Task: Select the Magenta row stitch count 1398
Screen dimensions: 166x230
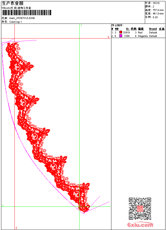Action: (127, 36)
